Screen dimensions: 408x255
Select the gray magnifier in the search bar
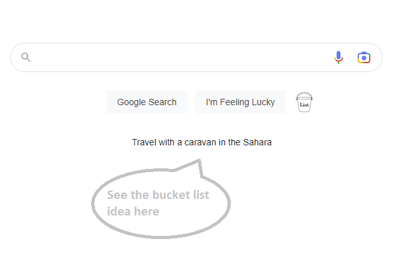pyautogui.click(x=26, y=57)
